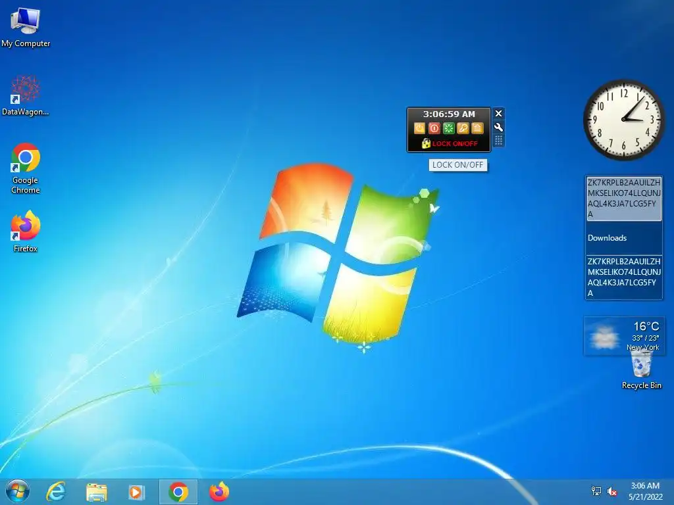
Task: Open gadget options via wrench icon
Action: [499, 127]
